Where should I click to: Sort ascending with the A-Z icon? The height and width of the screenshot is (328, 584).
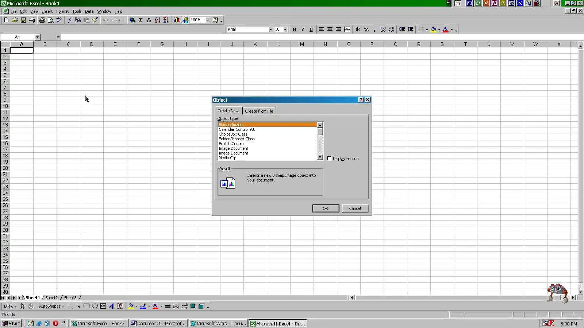(157, 20)
